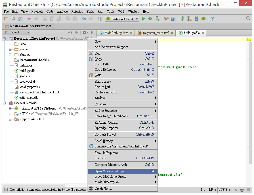Click the Undo arrow in toolbar
The image size is (254, 195).
click(29, 19)
